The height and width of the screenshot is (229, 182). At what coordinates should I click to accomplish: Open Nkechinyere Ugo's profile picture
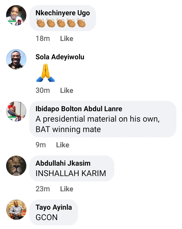point(16,15)
